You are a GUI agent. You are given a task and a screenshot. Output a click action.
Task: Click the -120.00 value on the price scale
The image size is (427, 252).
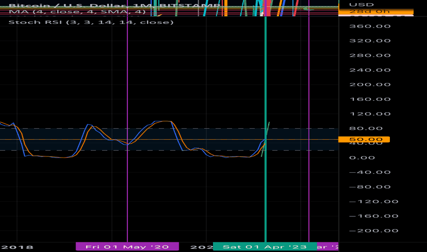click(x=374, y=202)
